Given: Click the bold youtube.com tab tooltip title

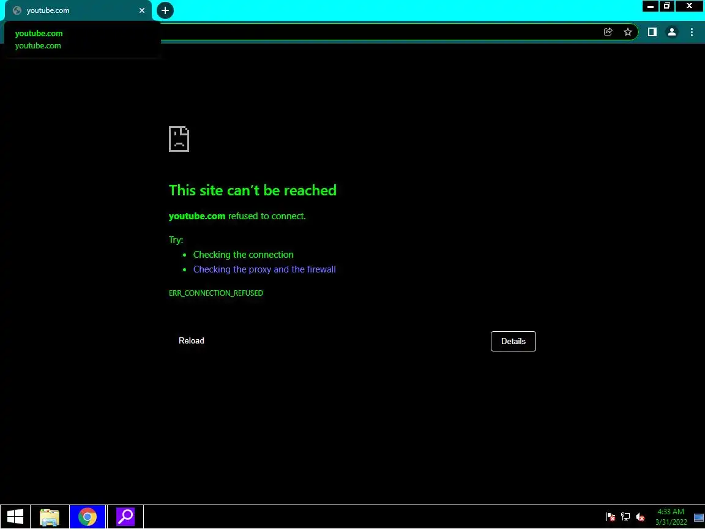Looking at the screenshot, I should coord(39,34).
